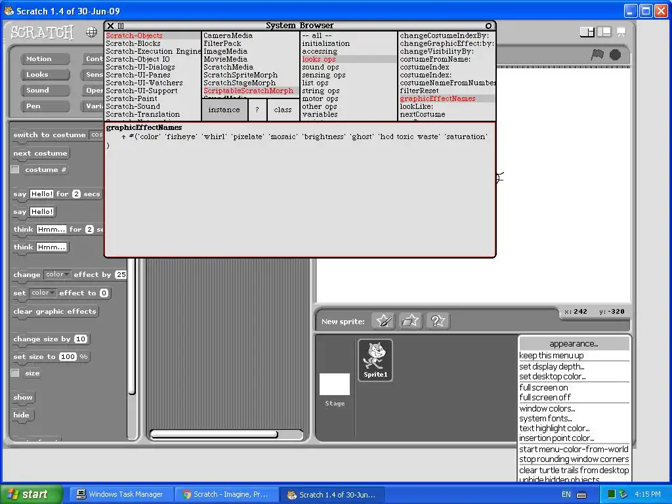Choose 'set desktop color...' menu item
Image resolution: width=672 pixels, height=504 pixels.
[x=574, y=376]
